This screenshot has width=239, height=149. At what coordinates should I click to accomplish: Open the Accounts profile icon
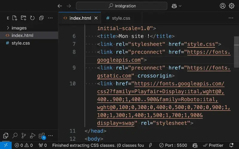tap(223, 6)
